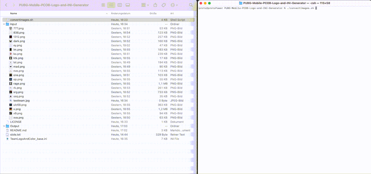This screenshot has width=371, height=174.
Task: Sort files by the Name column
Action: point(14,14)
